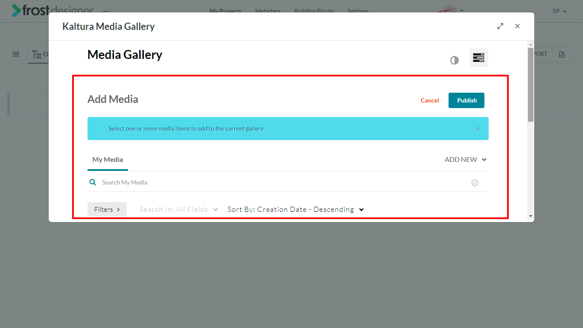The width and height of the screenshot is (583, 328).
Task: Dismiss the blue info banner
Action: coord(478,129)
